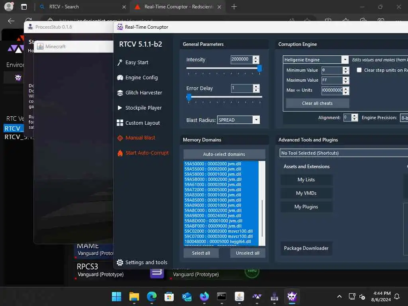Click the Engine Config gauge icon

[x=120, y=78]
